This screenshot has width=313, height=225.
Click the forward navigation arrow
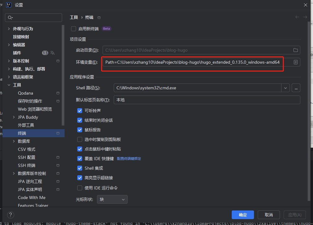[305, 17]
